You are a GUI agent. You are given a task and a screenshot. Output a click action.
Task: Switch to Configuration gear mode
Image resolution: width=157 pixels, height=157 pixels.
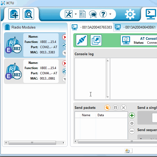[130, 14]
